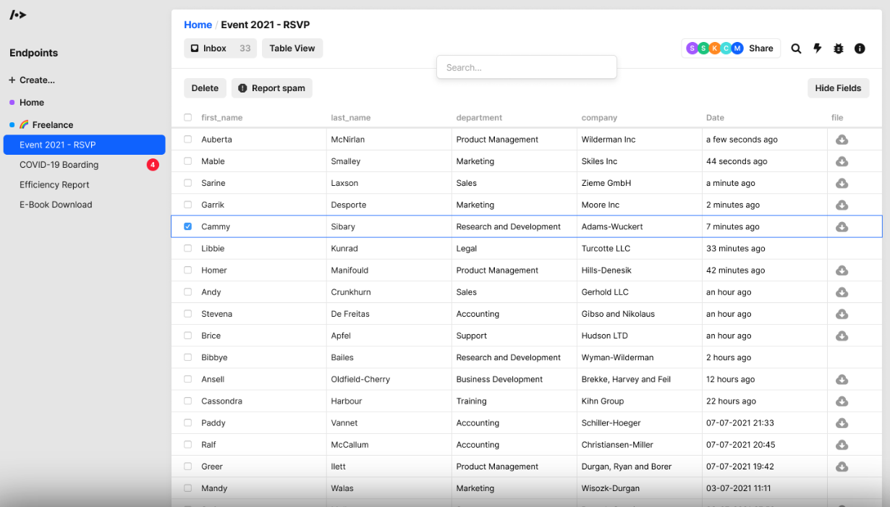Click the app logo in sidebar
890x507 pixels.
(x=18, y=15)
